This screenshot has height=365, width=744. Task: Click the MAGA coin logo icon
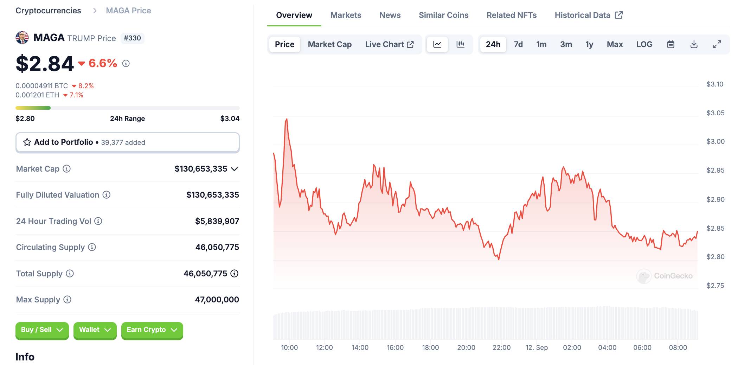tap(22, 38)
